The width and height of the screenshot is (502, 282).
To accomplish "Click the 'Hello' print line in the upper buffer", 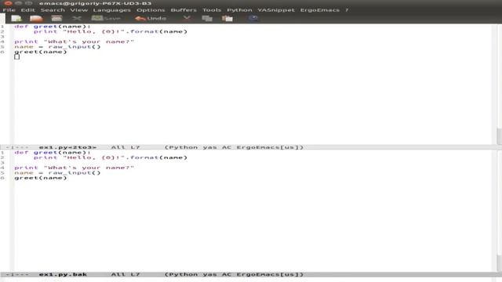I will click(111, 31).
